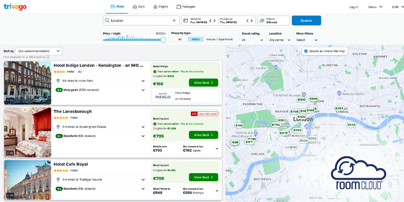Select the €548 price marker on the map

351,125
